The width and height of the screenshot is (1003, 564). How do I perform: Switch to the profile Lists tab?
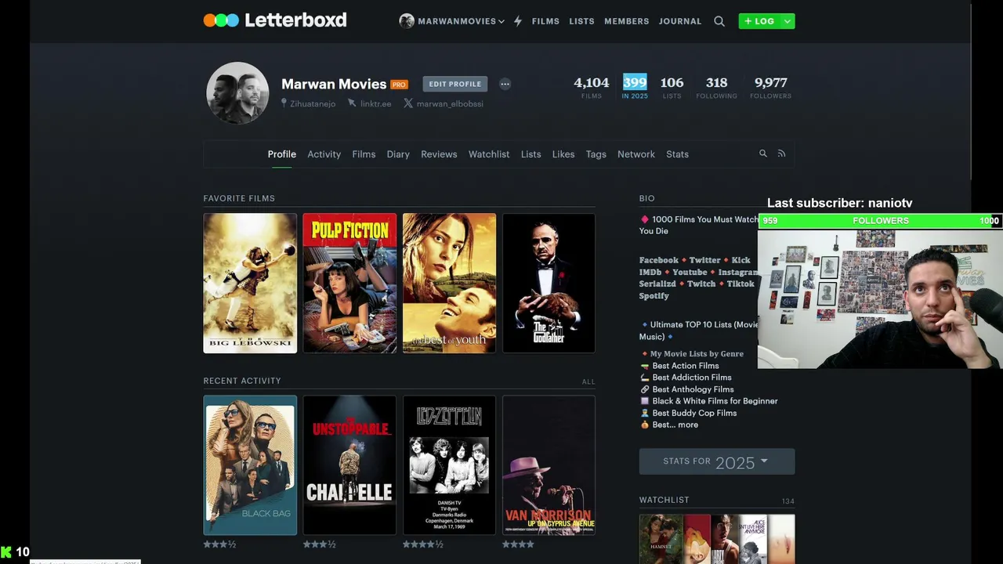530,154
